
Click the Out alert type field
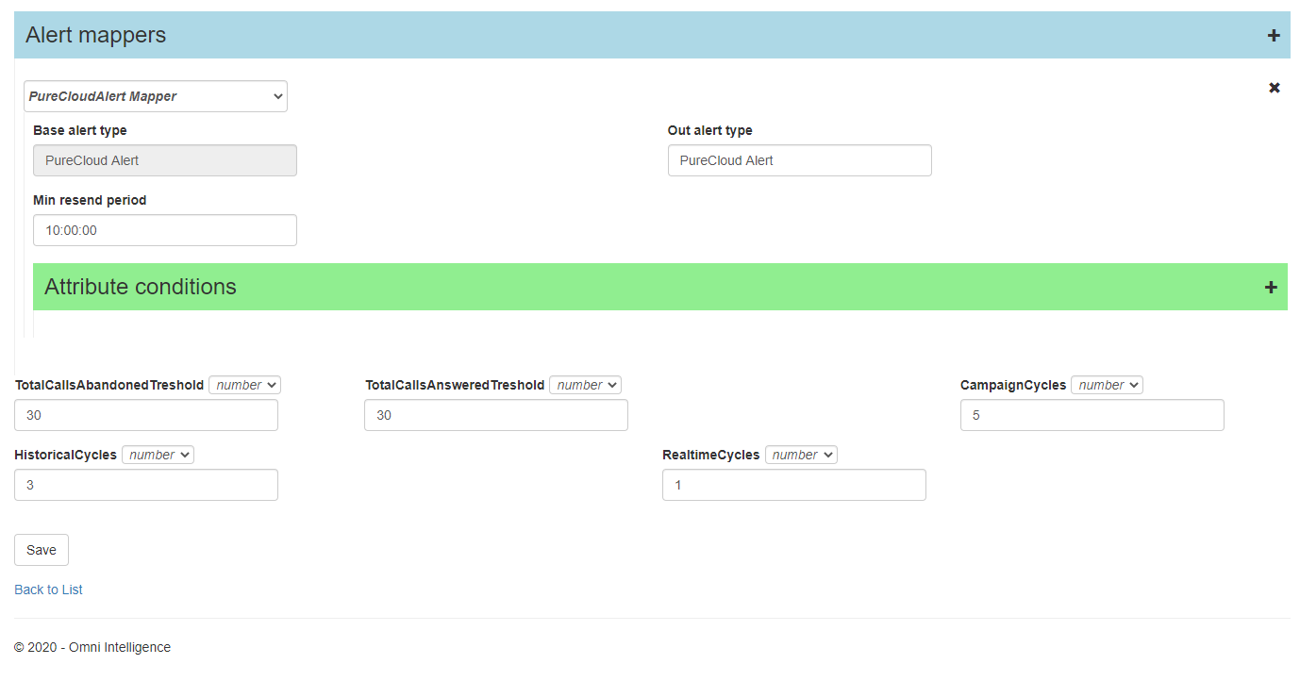[x=799, y=160]
